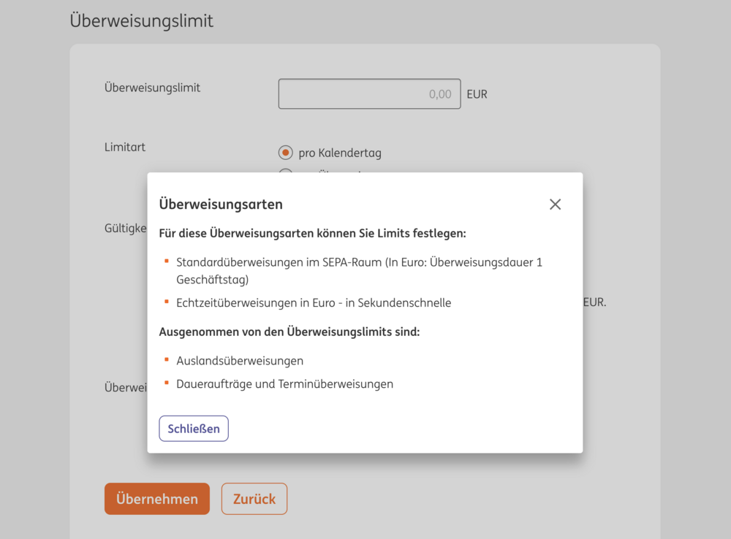Go back using the Zurück button

(254, 499)
